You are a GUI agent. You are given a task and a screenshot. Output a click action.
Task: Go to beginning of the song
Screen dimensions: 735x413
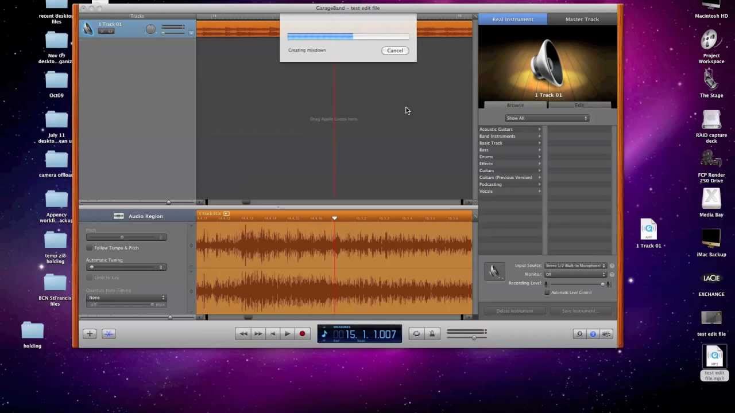pos(273,334)
